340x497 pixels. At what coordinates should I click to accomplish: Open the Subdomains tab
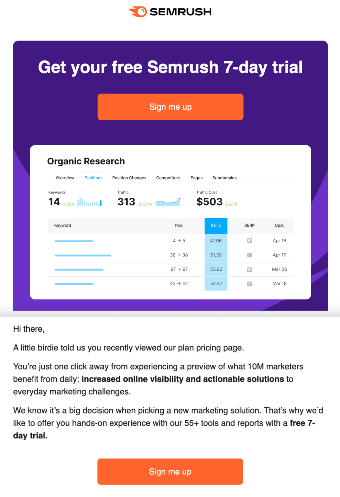tap(224, 178)
